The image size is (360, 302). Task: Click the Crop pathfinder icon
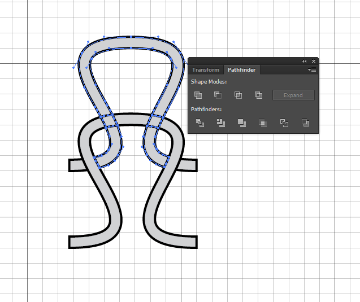263,123
